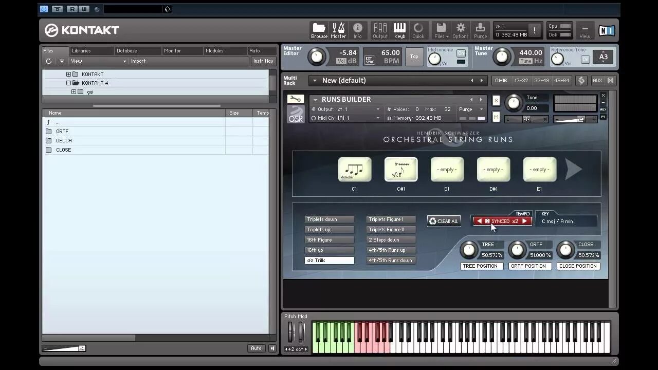Click the Tap tempo button
Screen dimensions: 658x370
(x=414, y=57)
